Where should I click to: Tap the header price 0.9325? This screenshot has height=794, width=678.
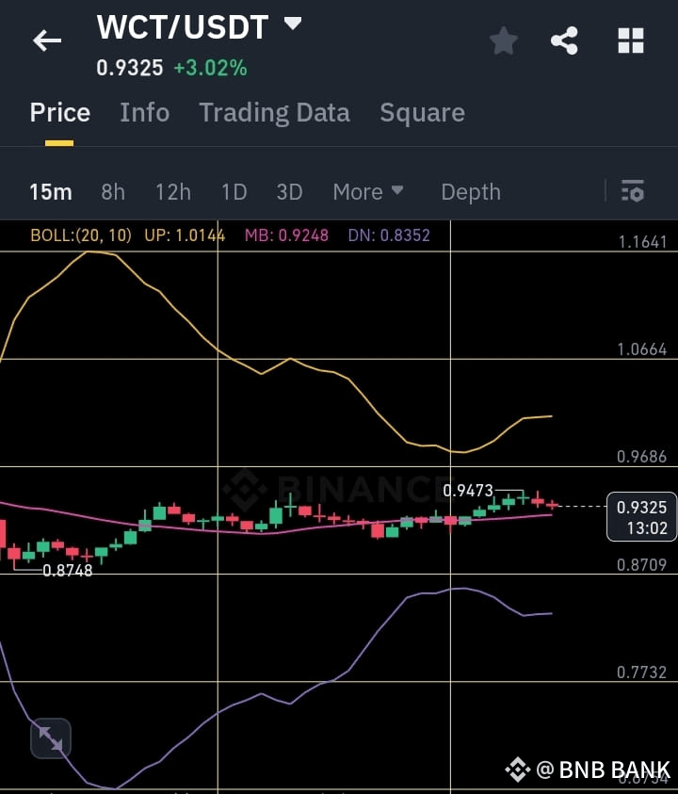pyautogui.click(x=130, y=68)
